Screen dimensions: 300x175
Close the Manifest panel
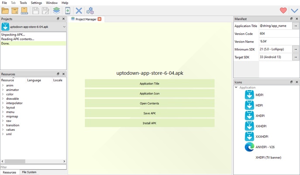tap(297, 19)
